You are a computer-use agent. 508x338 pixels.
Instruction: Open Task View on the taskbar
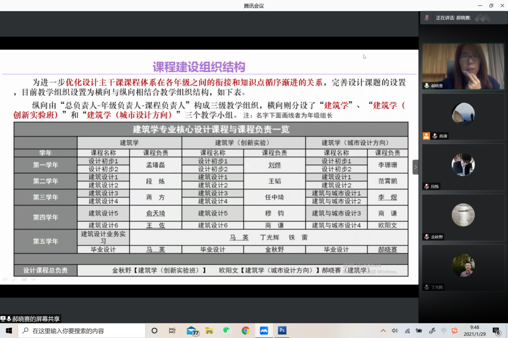[172, 331]
